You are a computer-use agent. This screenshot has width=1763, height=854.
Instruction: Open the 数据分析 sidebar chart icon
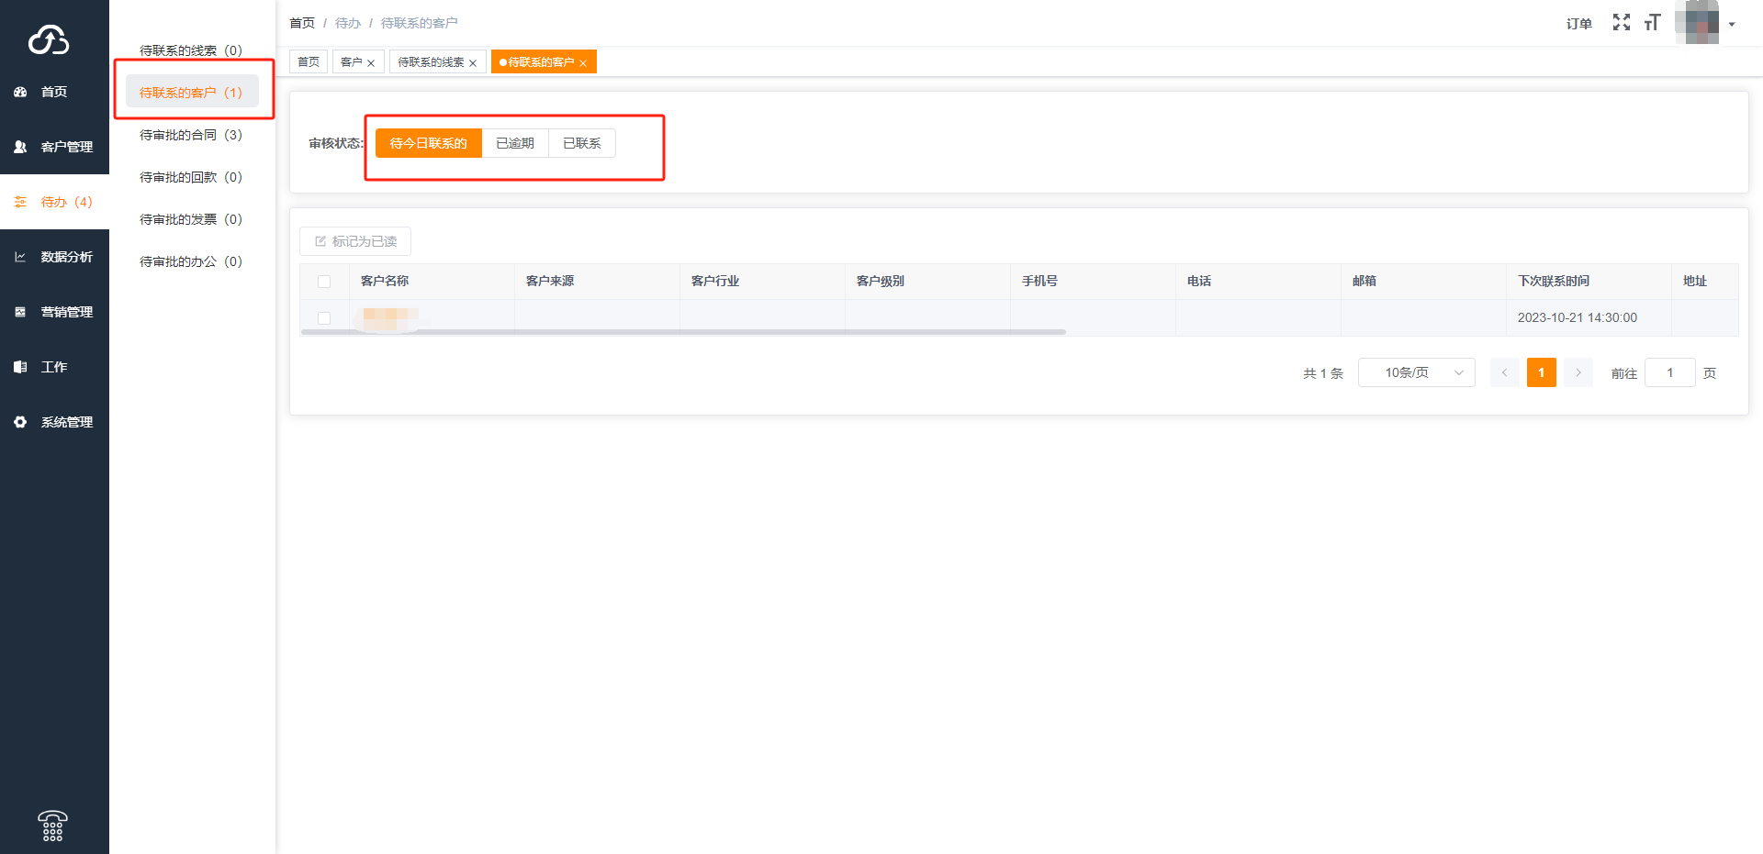click(x=20, y=257)
